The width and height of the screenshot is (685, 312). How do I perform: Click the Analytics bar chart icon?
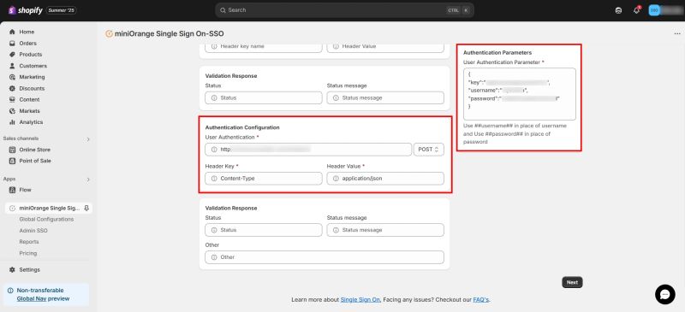click(x=12, y=122)
